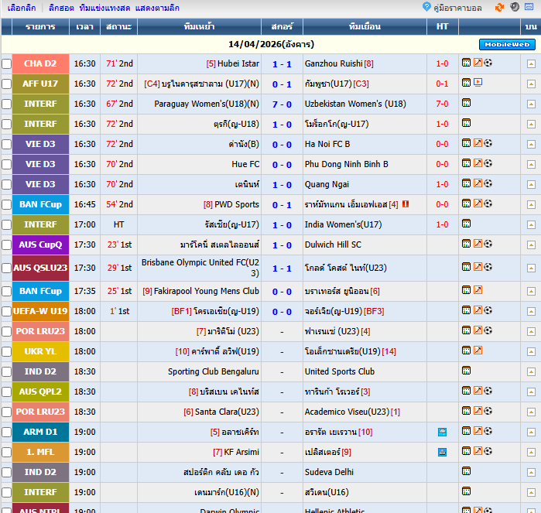Tick the checkbox for the CHA D2 match

coord(7,64)
